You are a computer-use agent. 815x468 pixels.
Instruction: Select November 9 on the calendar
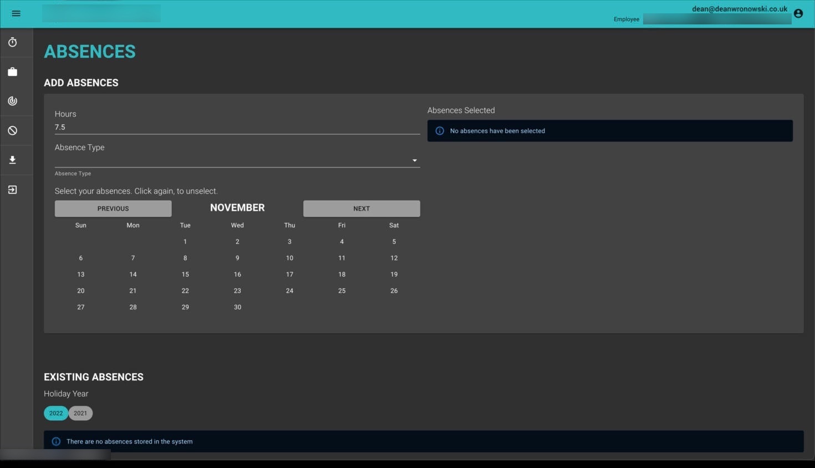(x=237, y=258)
